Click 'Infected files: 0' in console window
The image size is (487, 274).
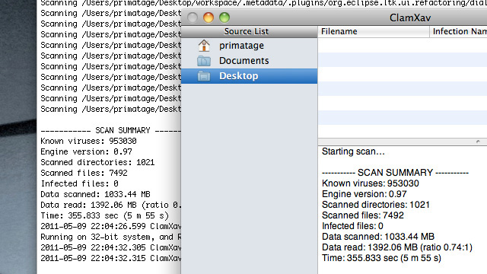(x=79, y=183)
